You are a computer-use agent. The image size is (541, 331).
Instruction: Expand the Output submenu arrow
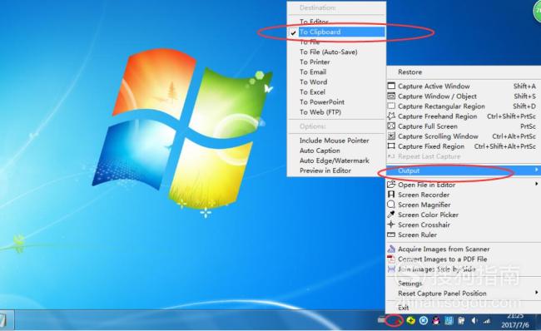(536, 170)
